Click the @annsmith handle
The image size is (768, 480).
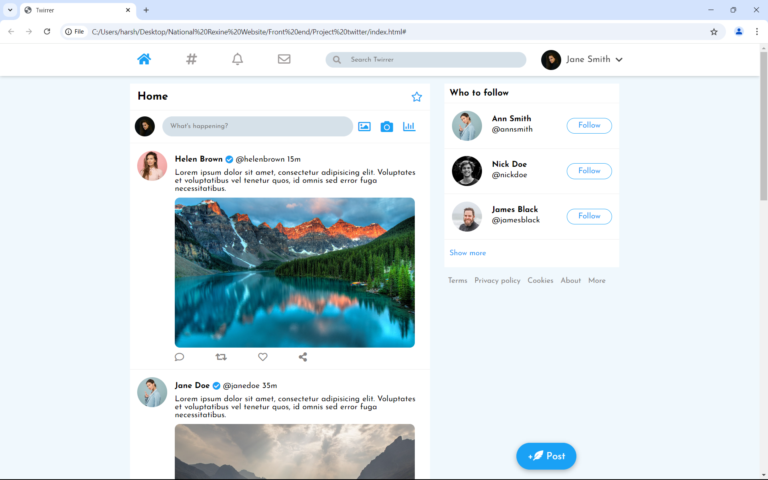(512, 129)
